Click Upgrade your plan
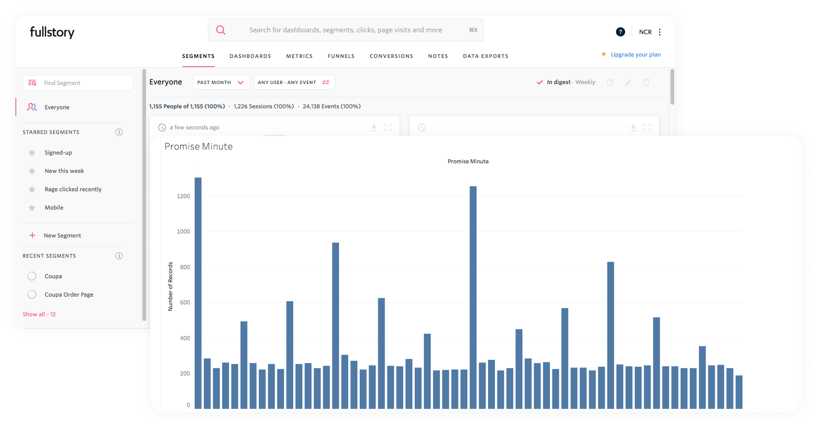The width and height of the screenshot is (817, 427). pos(636,54)
